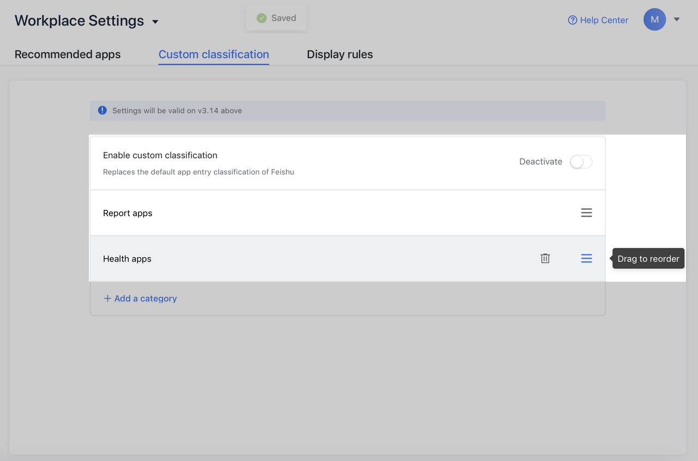Click the info icon in the version notice banner
Image resolution: width=698 pixels, height=461 pixels.
click(x=102, y=110)
